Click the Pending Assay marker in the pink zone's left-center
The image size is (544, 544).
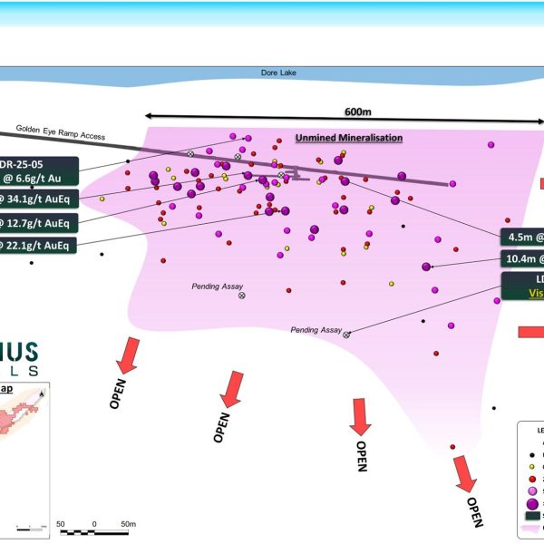click(241, 296)
